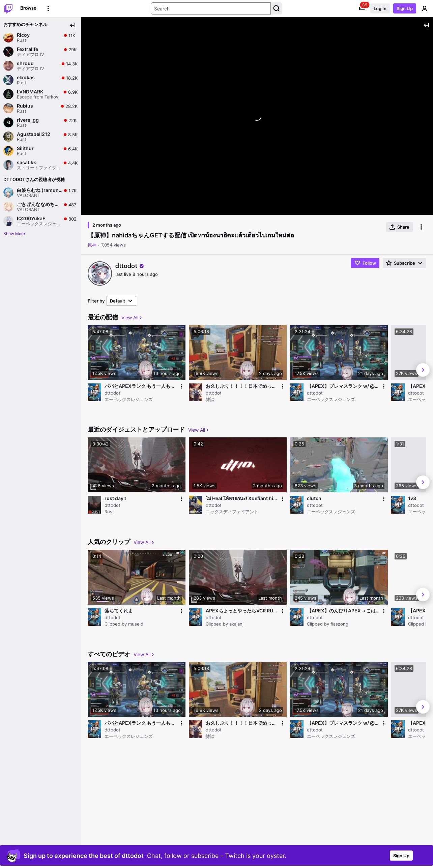Share this video
Screen dimensions: 433x866
pos(399,227)
